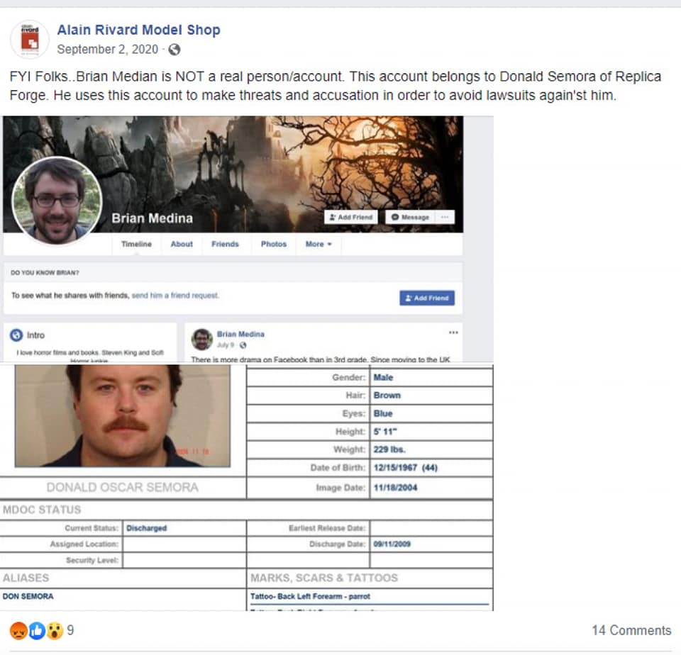Viewport: 681px width, 655px height.
Task: Expand the More dropdown tab
Action: [x=319, y=244]
